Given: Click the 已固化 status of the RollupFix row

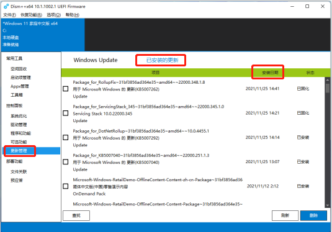Looking at the screenshot, I should coord(303,89).
